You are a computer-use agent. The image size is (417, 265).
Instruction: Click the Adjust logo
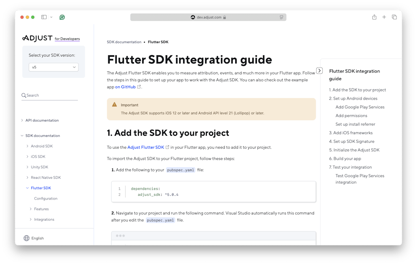[37, 38]
